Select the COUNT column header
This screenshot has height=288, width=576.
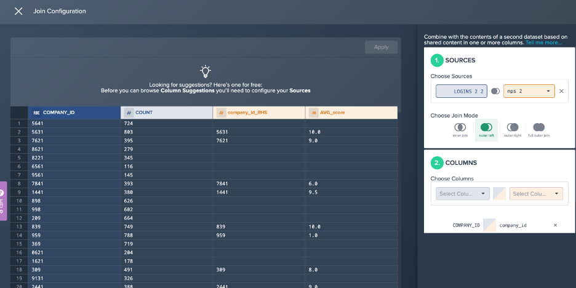167,113
